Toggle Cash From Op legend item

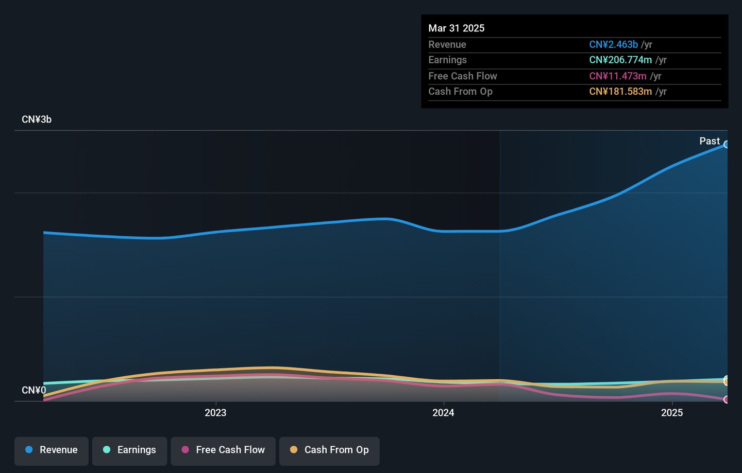tap(329, 451)
